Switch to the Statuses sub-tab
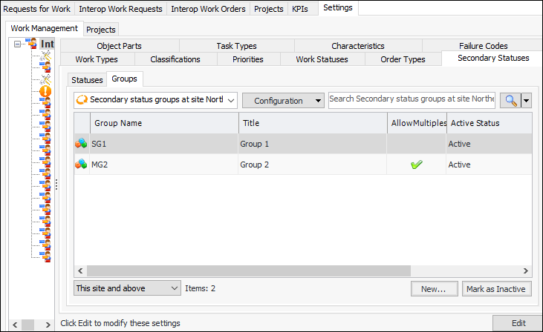Viewport: 543px width, 332px height. pos(87,79)
